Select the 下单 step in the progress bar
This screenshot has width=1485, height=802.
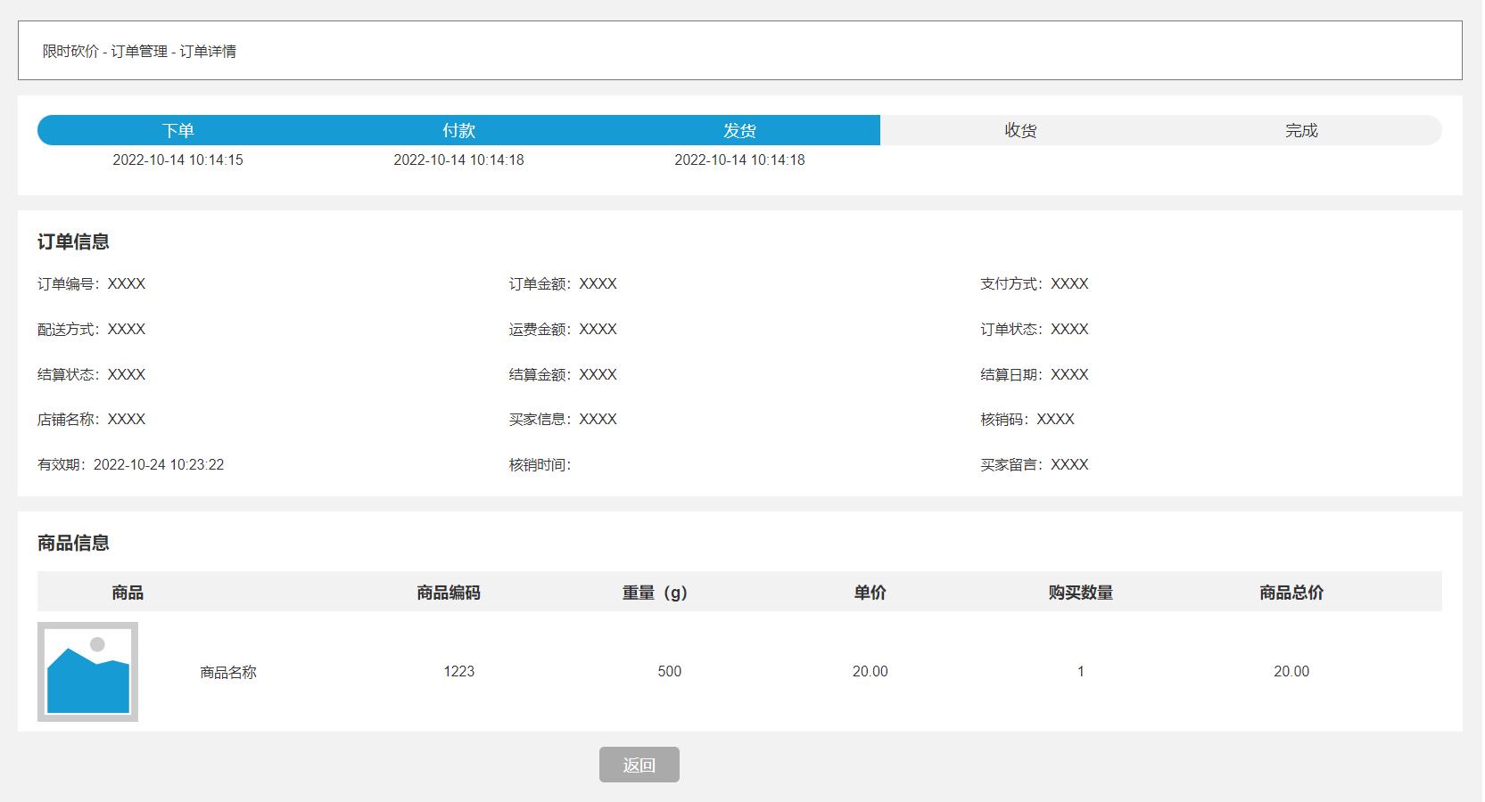[x=178, y=129]
